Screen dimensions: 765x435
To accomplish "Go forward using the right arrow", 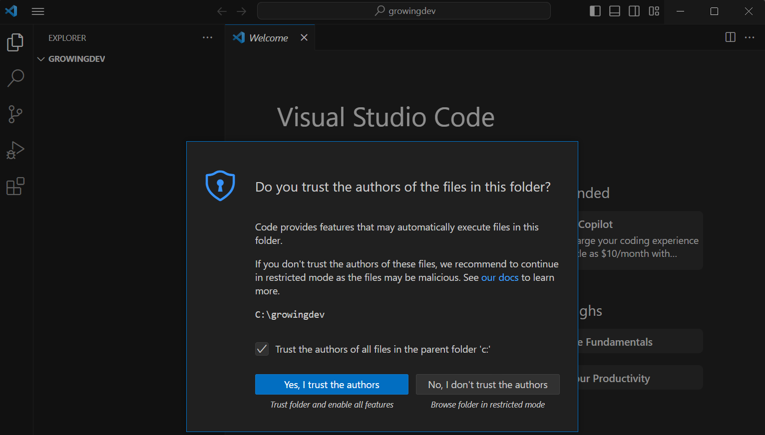I will coord(242,11).
